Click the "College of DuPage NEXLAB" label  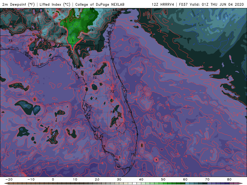100,4
